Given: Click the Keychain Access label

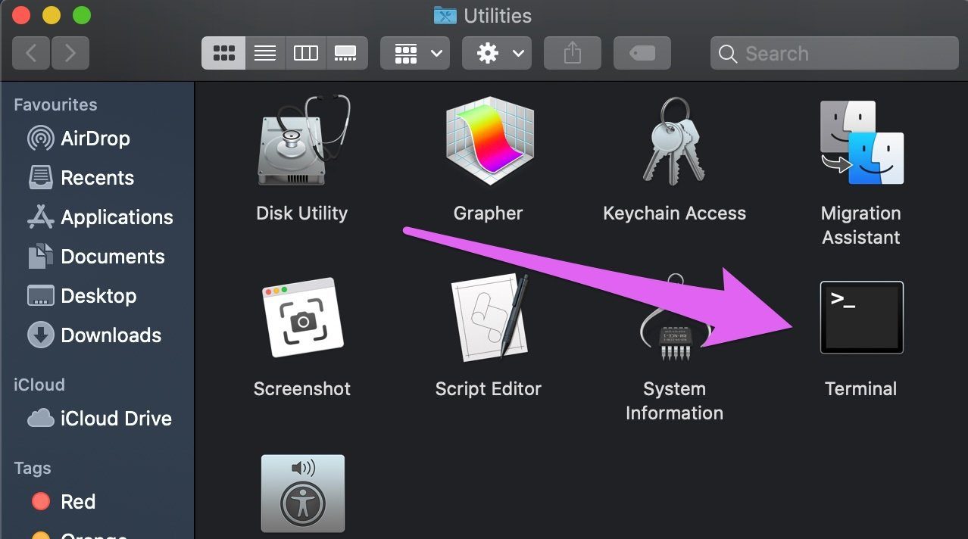Looking at the screenshot, I should pos(674,213).
